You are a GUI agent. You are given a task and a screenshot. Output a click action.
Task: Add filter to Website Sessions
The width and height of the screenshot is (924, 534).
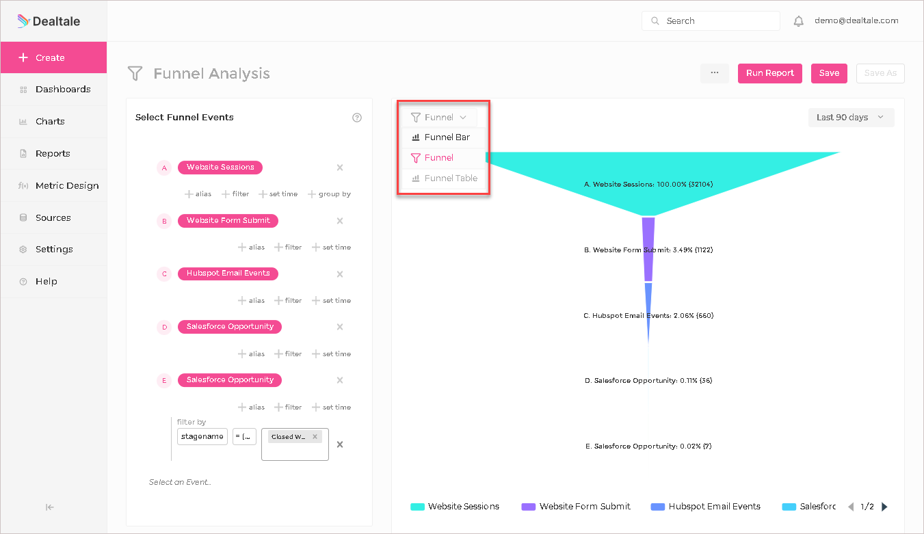(x=235, y=194)
